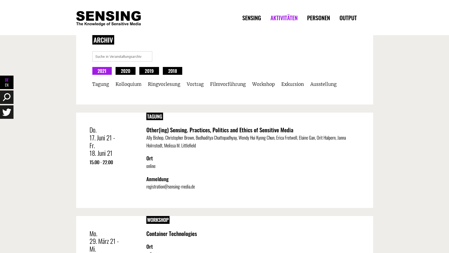The width and height of the screenshot is (449, 253).
Task: Open the Other(ing) Sensing conference title
Action: pos(220,130)
